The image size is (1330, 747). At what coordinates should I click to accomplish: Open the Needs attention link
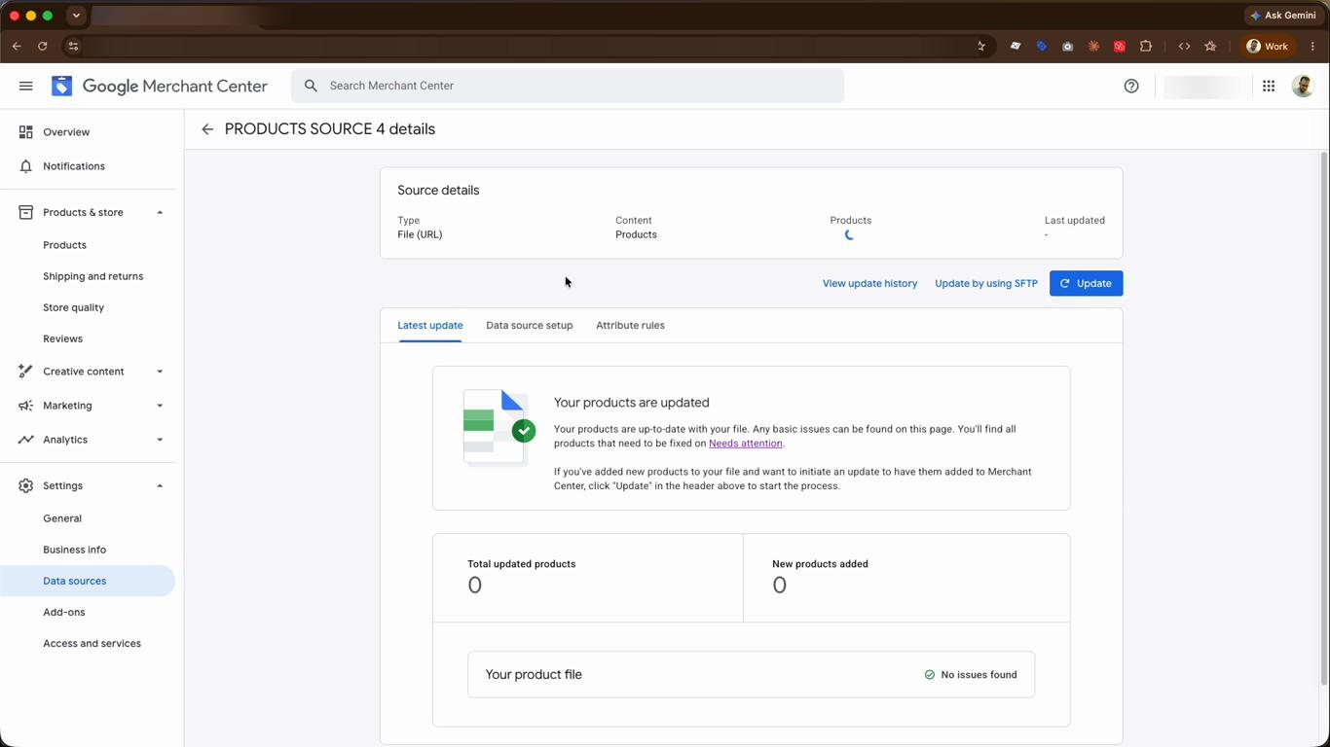[x=746, y=444]
